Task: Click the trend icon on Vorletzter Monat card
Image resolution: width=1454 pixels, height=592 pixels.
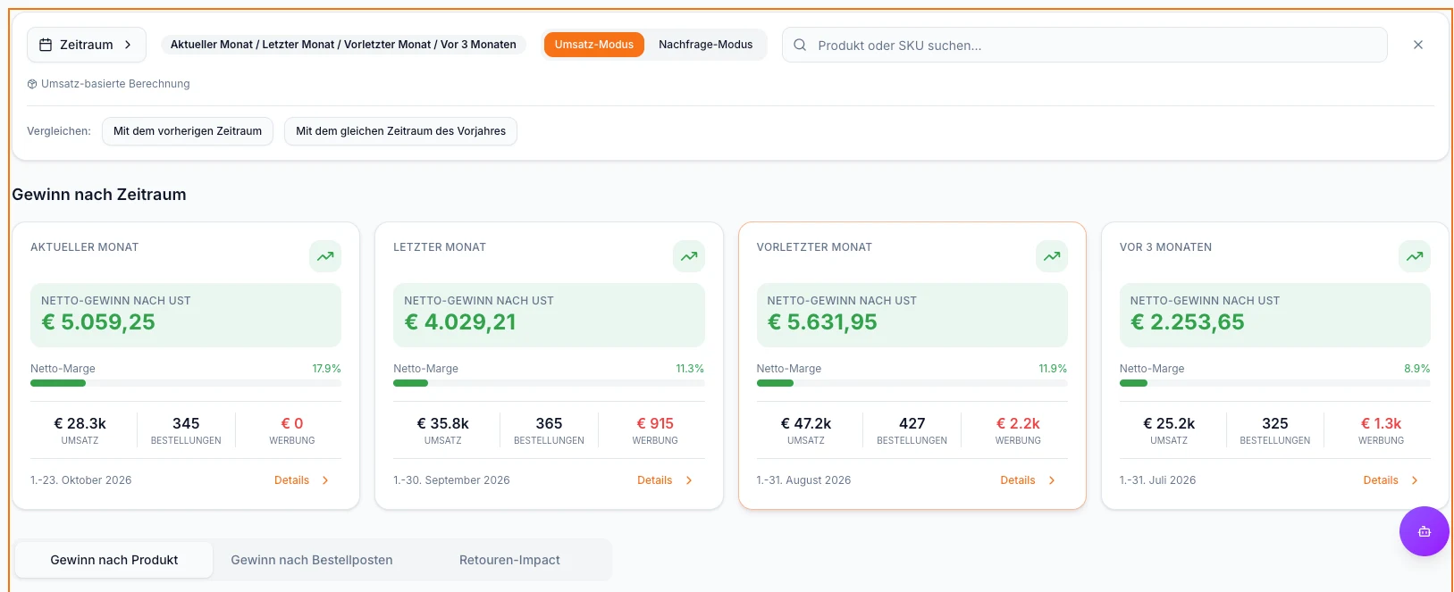Action: [x=1052, y=256]
